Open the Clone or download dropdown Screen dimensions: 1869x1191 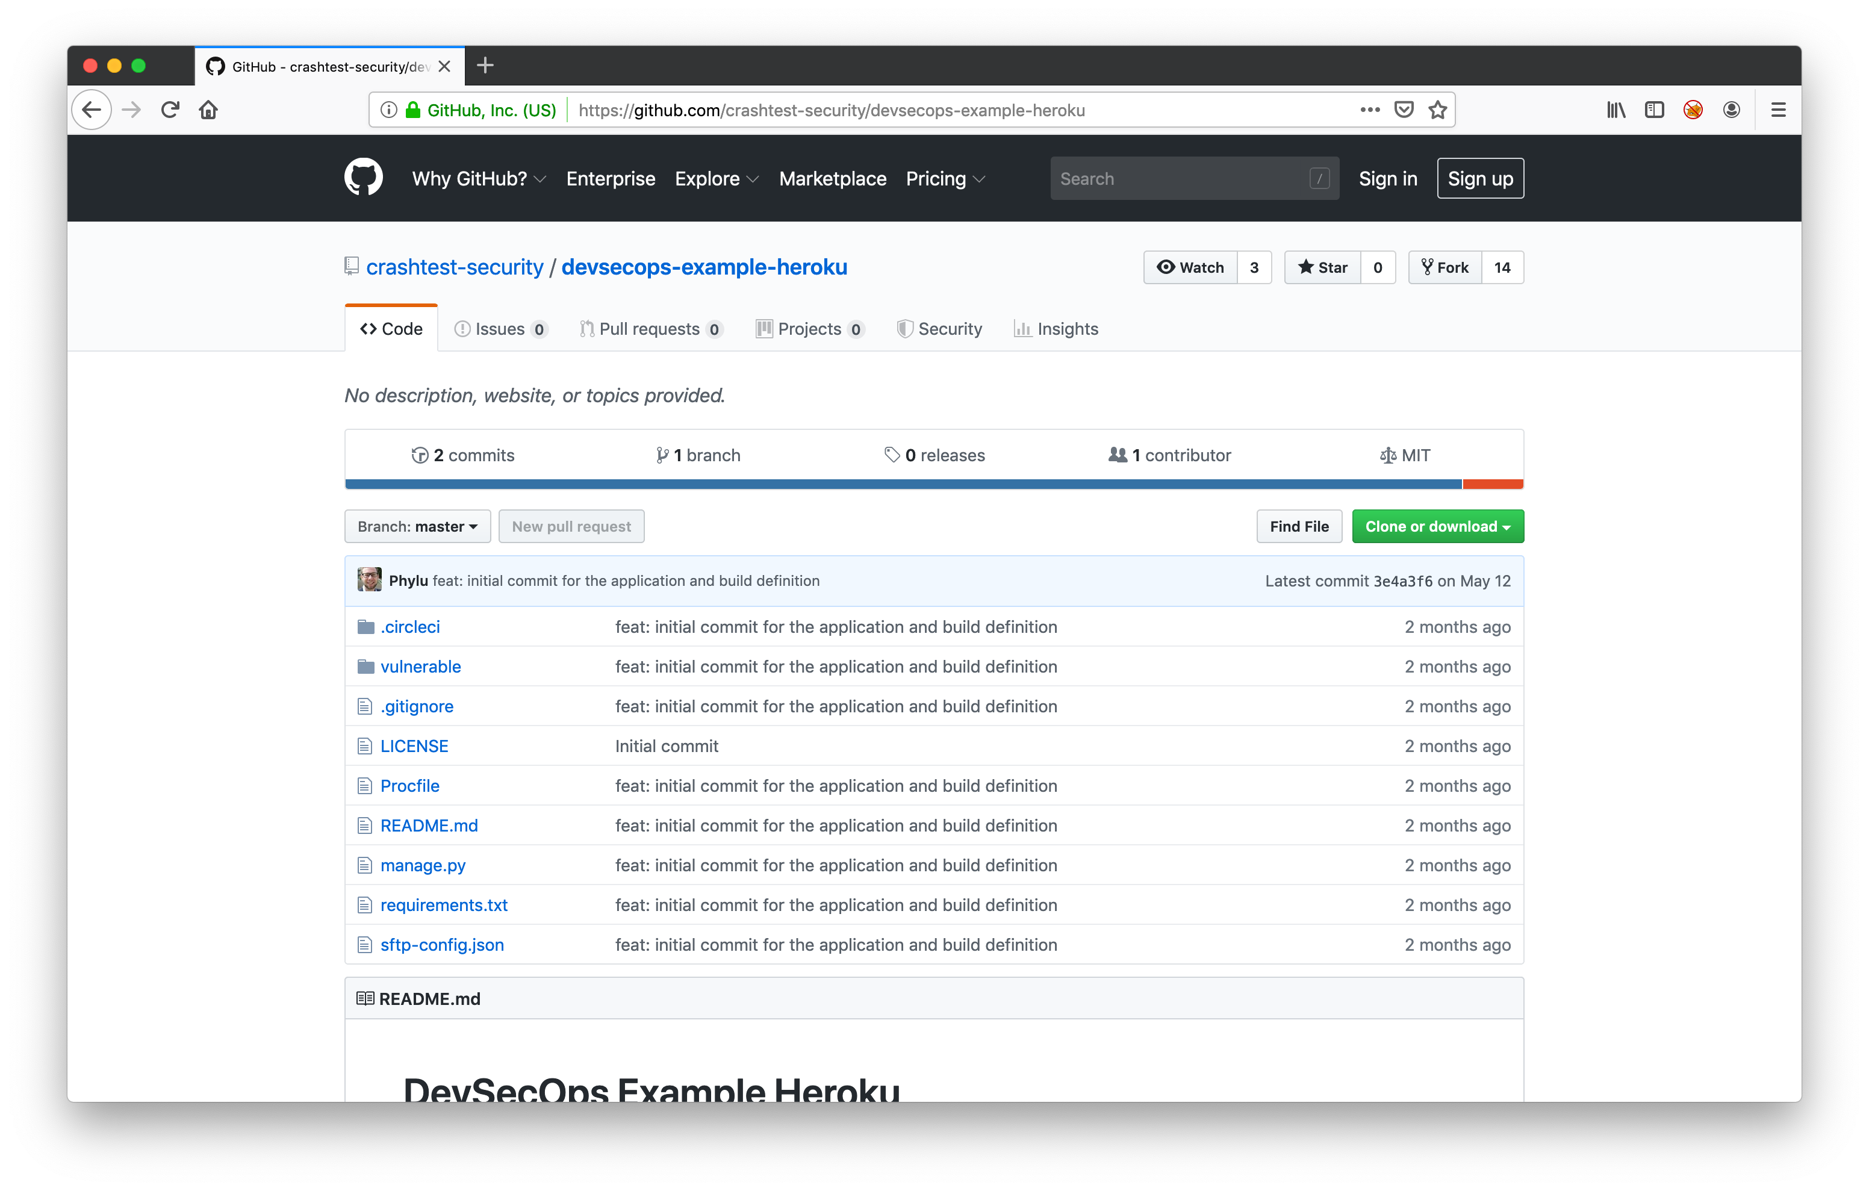point(1437,526)
